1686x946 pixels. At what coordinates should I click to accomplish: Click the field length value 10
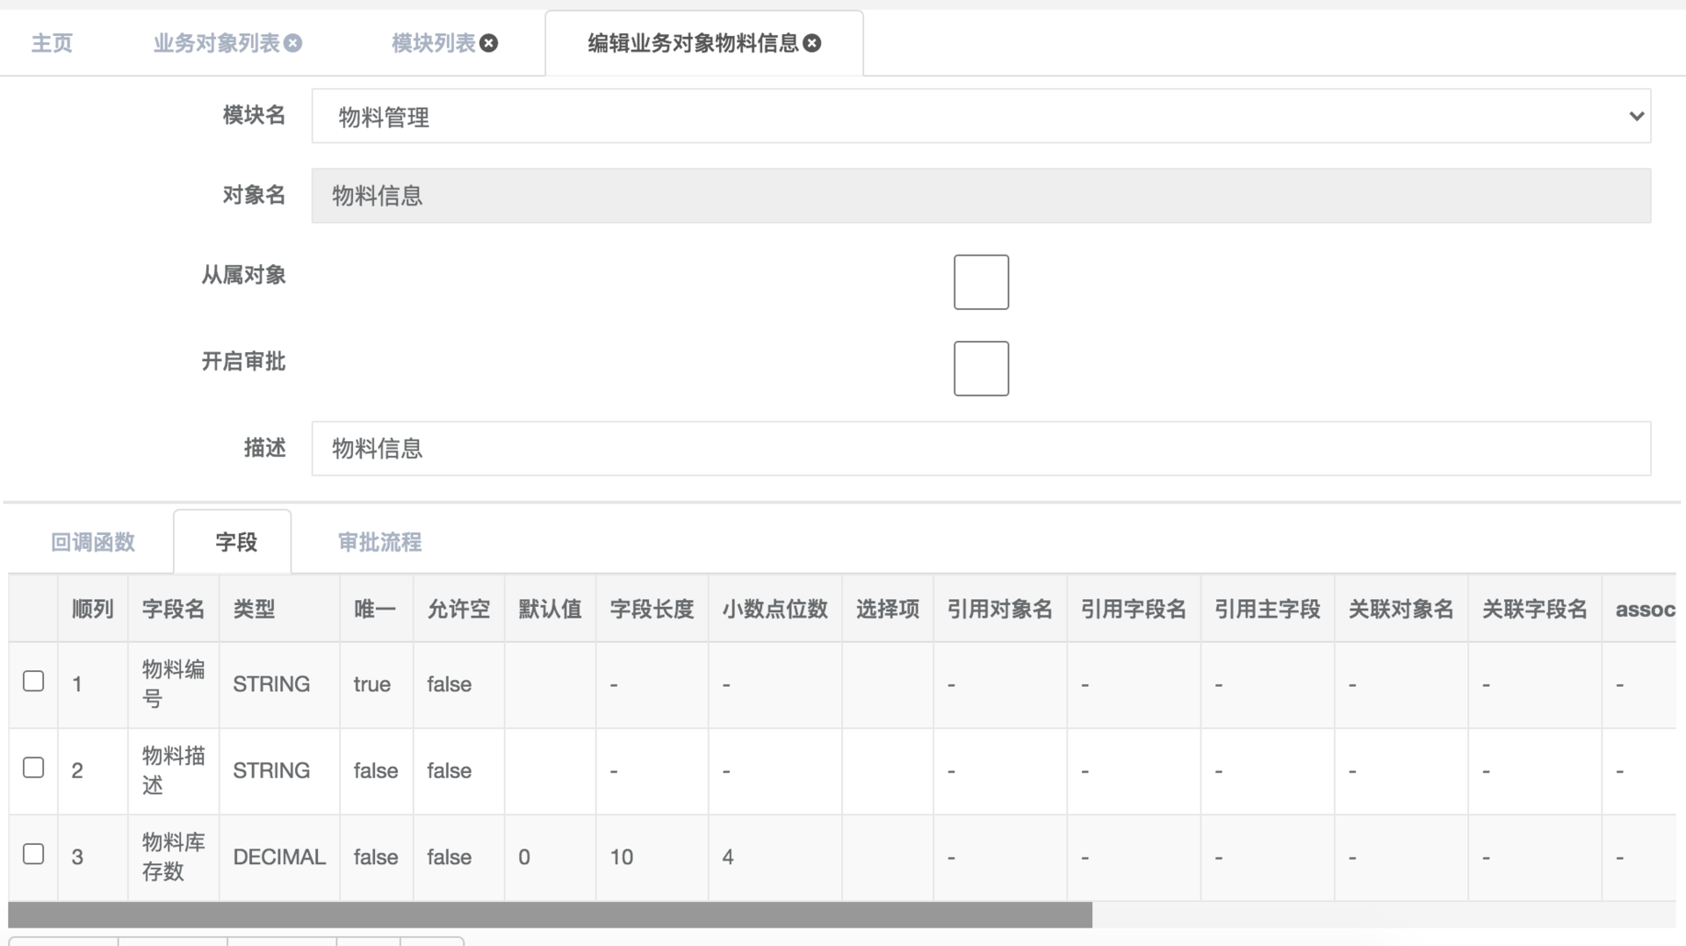pos(622,856)
